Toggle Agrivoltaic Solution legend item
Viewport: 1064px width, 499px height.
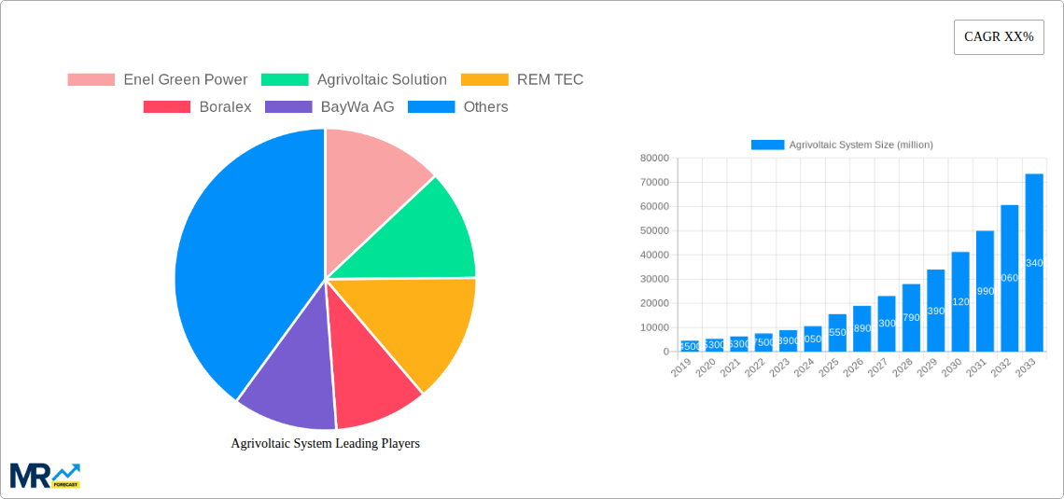pyautogui.click(x=381, y=80)
